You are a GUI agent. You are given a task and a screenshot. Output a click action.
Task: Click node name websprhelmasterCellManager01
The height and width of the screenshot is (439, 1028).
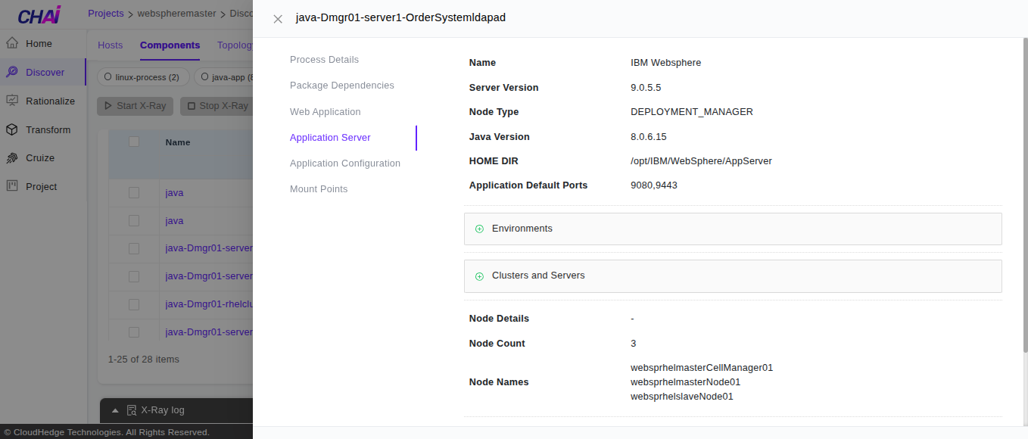pyautogui.click(x=702, y=368)
